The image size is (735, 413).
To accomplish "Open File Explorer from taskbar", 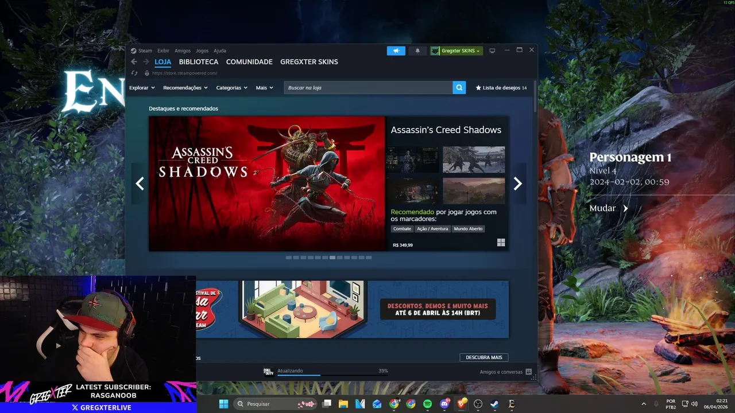I will click(x=343, y=404).
